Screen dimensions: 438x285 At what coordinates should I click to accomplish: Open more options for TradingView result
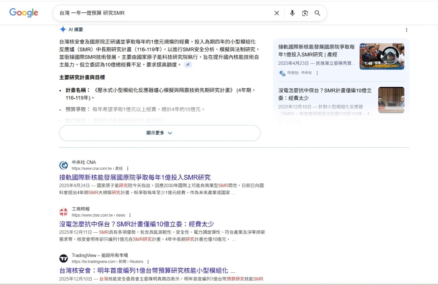(148, 262)
